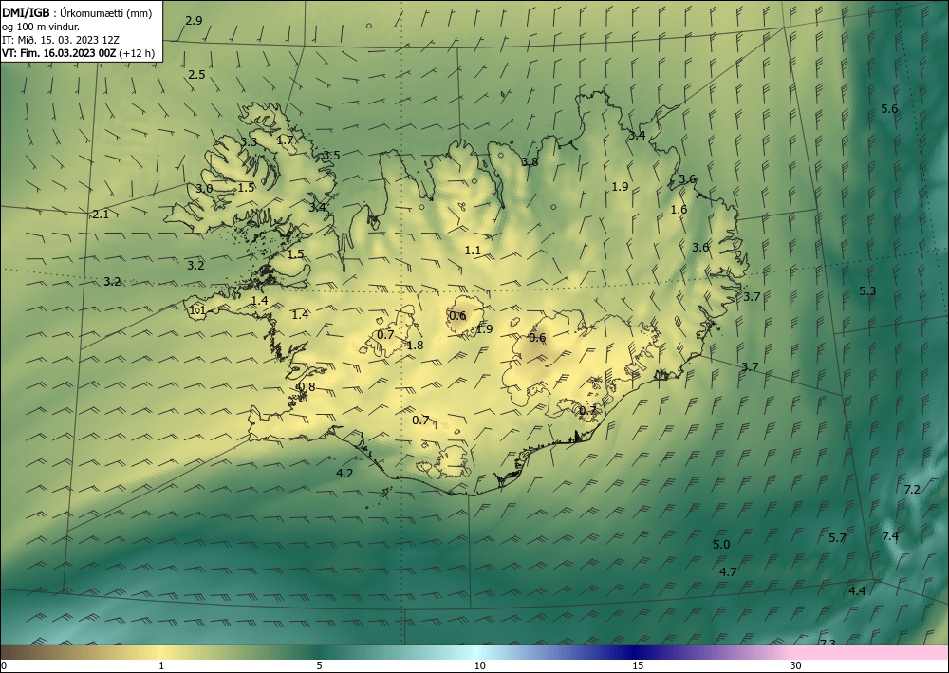Click the 5.6 value on the map

[x=890, y=109]
